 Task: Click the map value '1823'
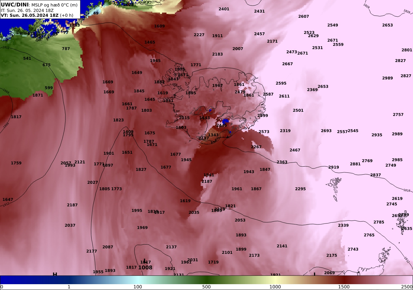click(x=118, y=120)
